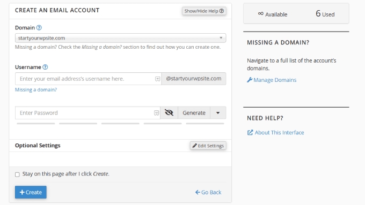Click the Domain help question mark icon
Screen dimensions: 365x205
pyautogui.click(x=39, y=28)
